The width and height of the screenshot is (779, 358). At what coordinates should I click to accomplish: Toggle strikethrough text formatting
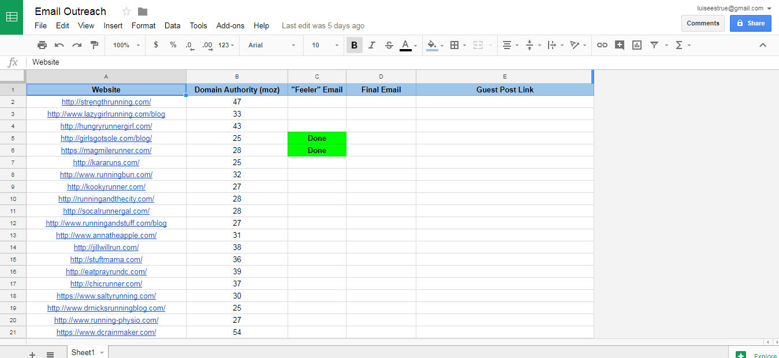click(389, 45)
